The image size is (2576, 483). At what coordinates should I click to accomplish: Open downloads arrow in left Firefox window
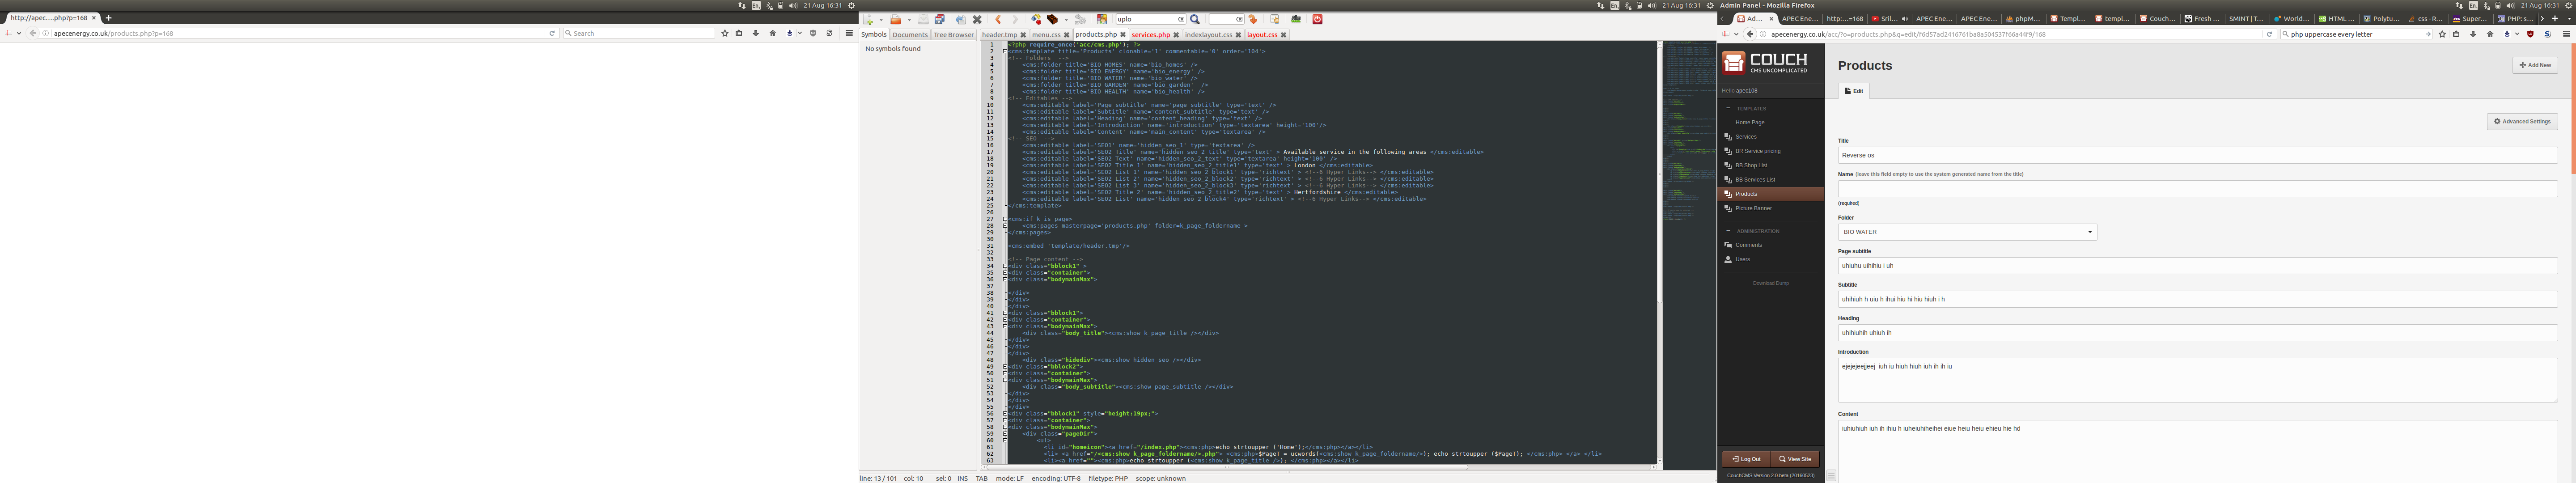point(756,33)
